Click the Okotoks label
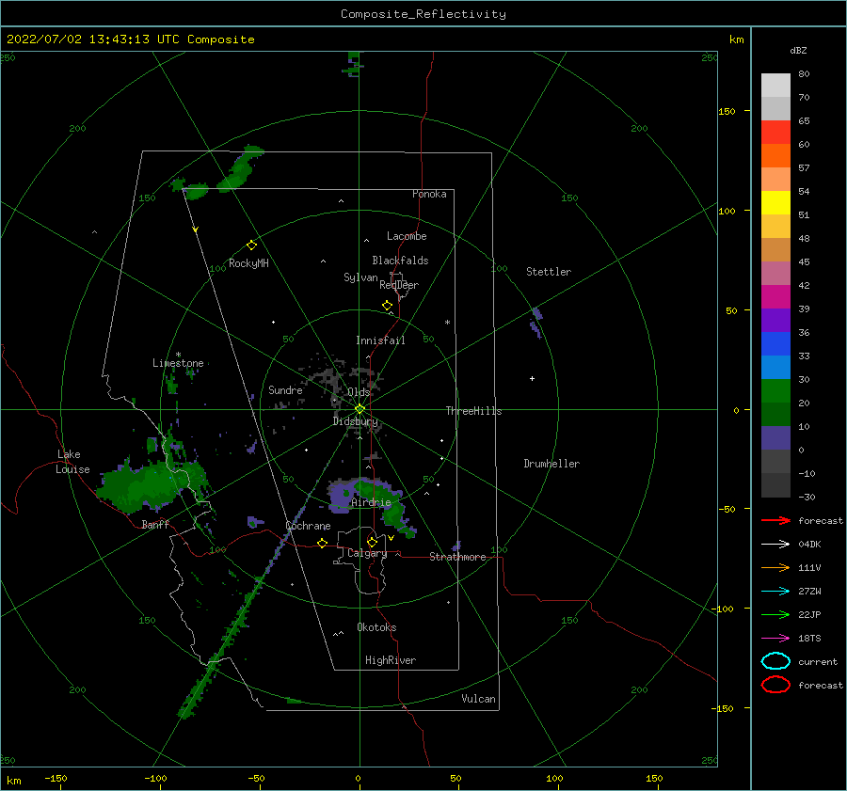The height and width of the screenshot is (791, 847). click(x=376, y=627)
